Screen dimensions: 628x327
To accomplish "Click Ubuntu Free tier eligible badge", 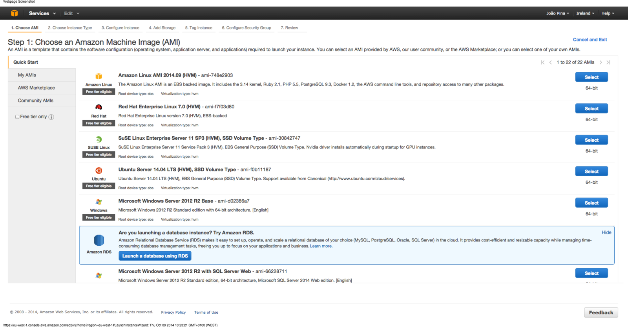I will pyautogui.click(x=99, y=186).
